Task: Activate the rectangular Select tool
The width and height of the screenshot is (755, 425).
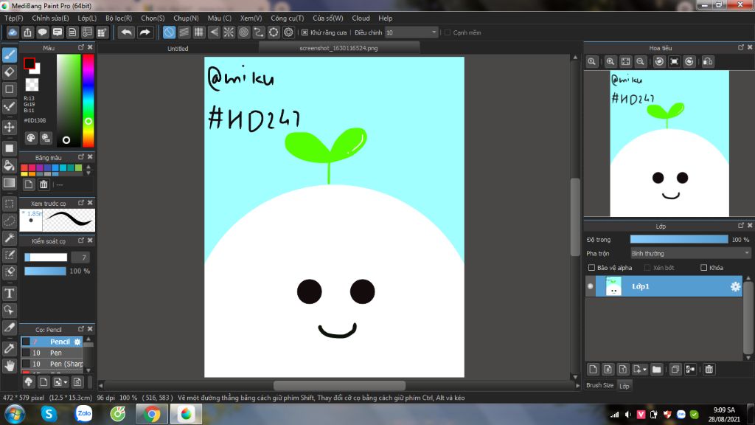Action: pyautogui.click(x=10, y=204)
